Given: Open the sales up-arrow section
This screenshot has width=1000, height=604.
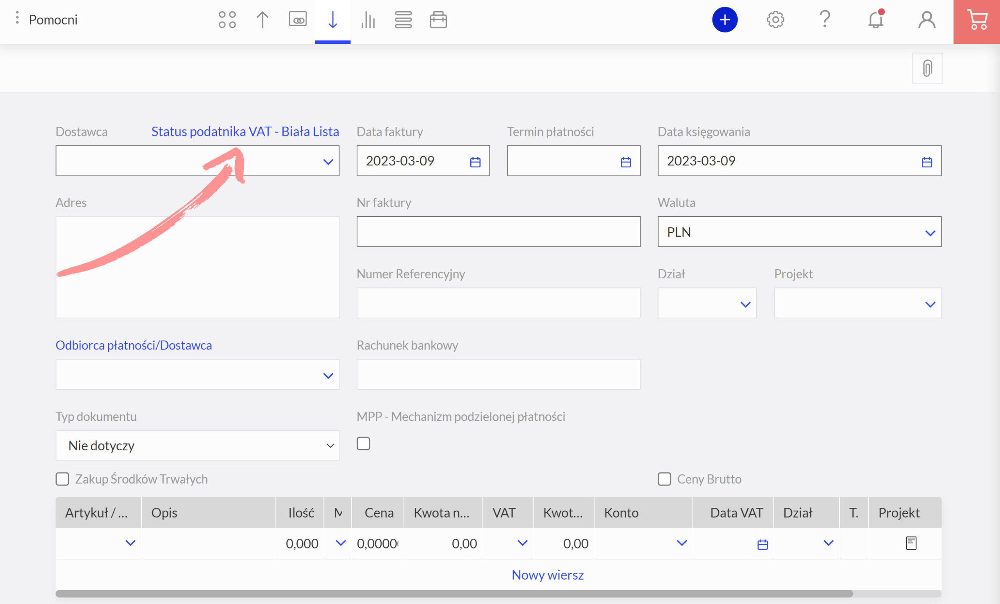Looking at the screenshot, I should pyautogui.click(x=262, y=20).
